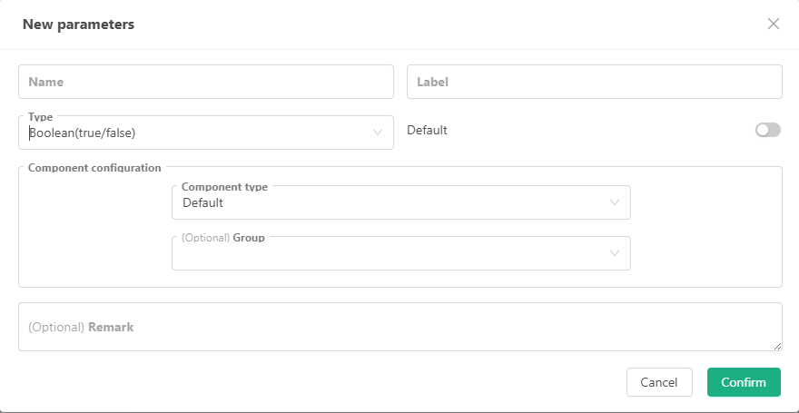Click into the optional Remark textarea
This screenshot has width=799, height=413.
(399, 327)
